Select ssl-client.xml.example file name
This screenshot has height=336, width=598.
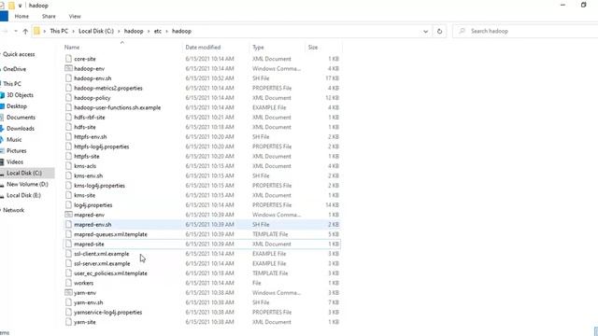[102, 254]
